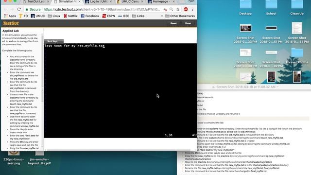Click the Done button in TestOut

pyautogui.click(x=188, y=23)
